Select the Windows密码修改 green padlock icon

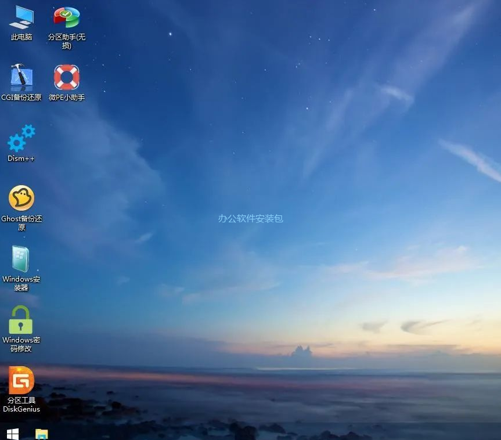pyautogui.click(x=21, y=320)
